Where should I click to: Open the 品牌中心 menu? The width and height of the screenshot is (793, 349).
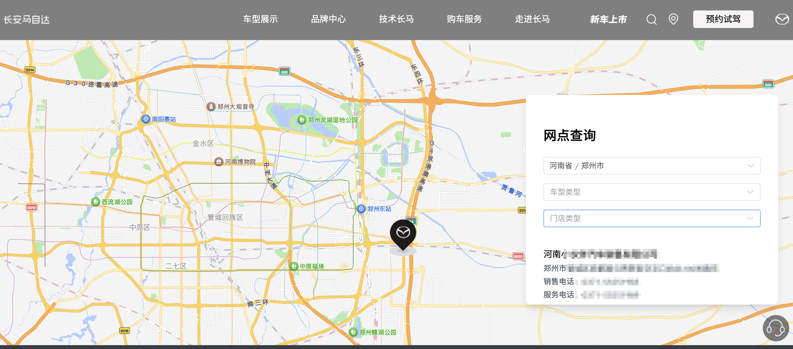[328, 19]
